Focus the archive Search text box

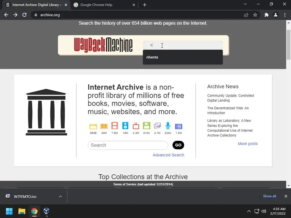(x=128, y=145)
